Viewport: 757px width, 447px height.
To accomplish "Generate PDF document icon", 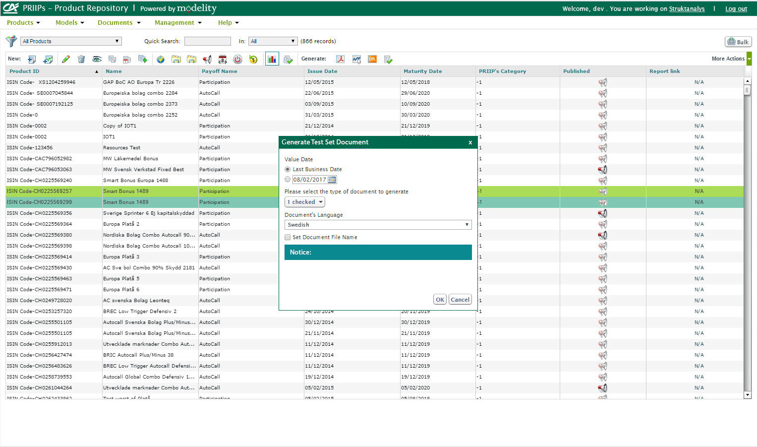I will (x=340, y=59).
